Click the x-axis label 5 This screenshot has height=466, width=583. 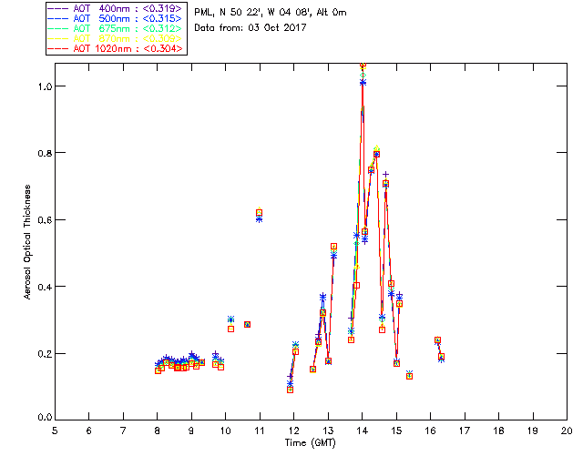55,431
